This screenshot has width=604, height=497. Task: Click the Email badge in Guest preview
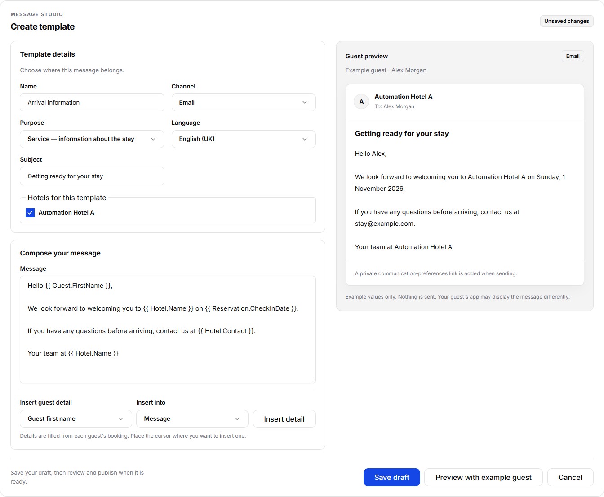(x=573, y=56)
